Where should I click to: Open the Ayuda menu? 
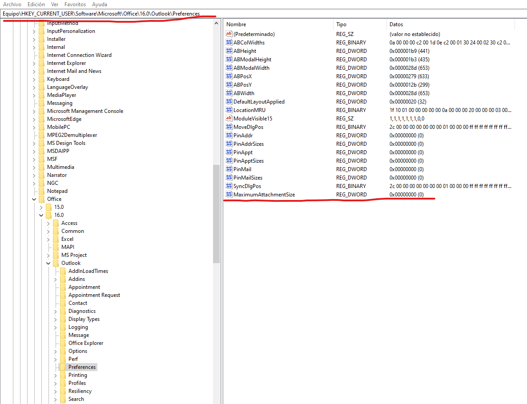coord(100,4)
